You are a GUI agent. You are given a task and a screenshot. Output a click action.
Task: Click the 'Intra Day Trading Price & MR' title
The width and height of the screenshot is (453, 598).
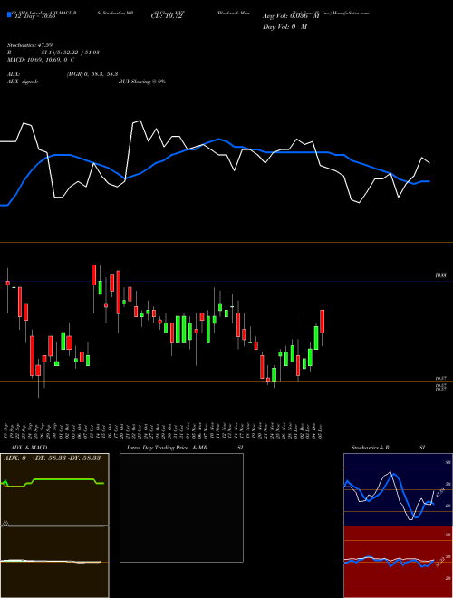coord(167,448)
